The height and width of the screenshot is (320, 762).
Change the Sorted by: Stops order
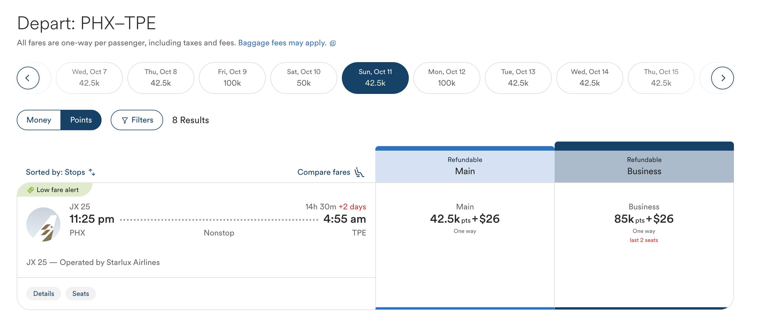point(60,172)
